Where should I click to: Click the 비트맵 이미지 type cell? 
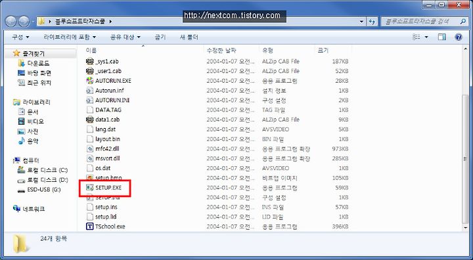280,178
